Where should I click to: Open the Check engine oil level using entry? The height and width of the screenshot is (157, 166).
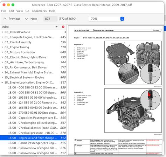click(33, 123)
